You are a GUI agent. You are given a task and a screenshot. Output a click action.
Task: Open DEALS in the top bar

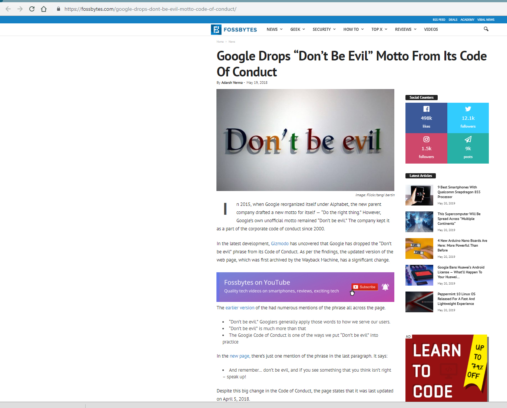tap(453, 20)
